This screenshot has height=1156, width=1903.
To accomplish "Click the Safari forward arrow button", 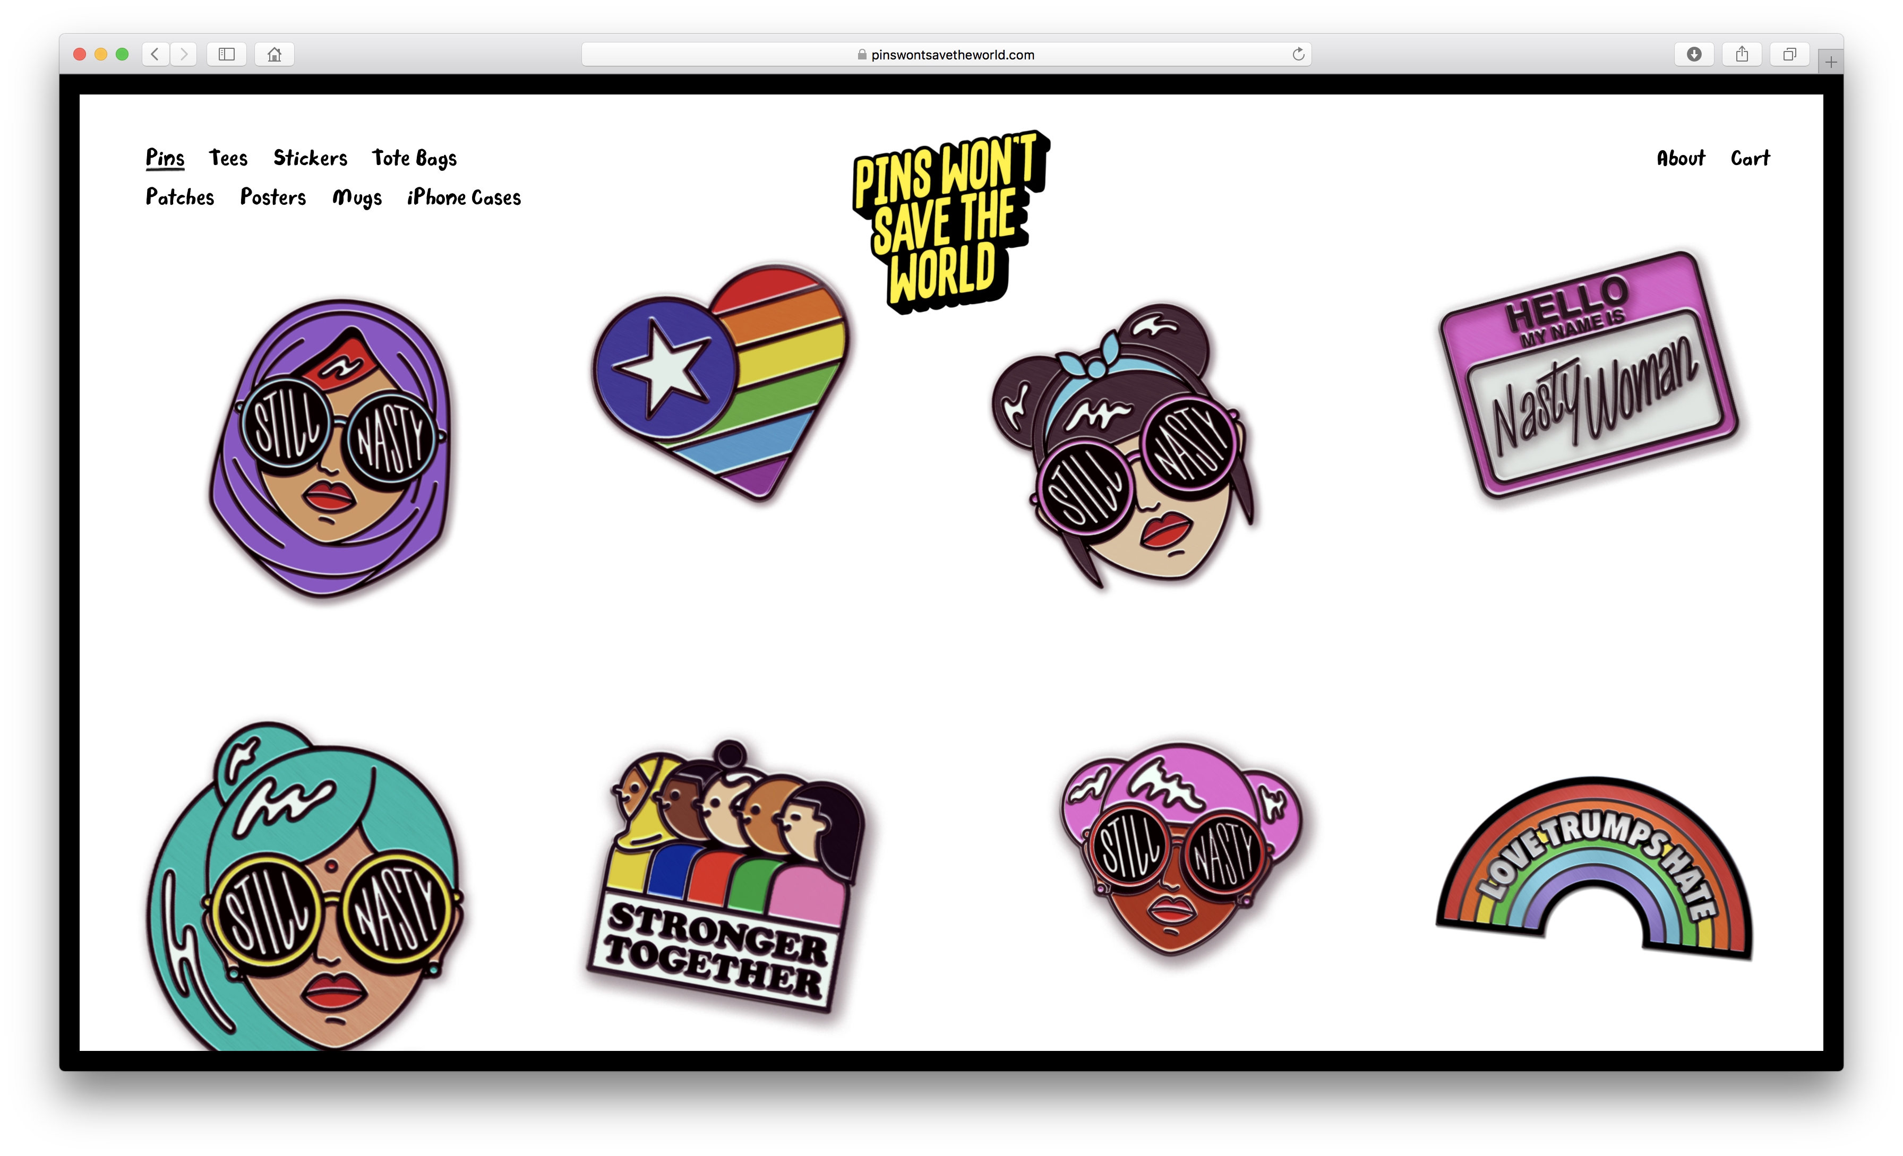I will 184,54.
